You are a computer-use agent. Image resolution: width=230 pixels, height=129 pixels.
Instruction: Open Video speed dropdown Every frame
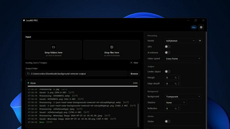coord(183,58)
